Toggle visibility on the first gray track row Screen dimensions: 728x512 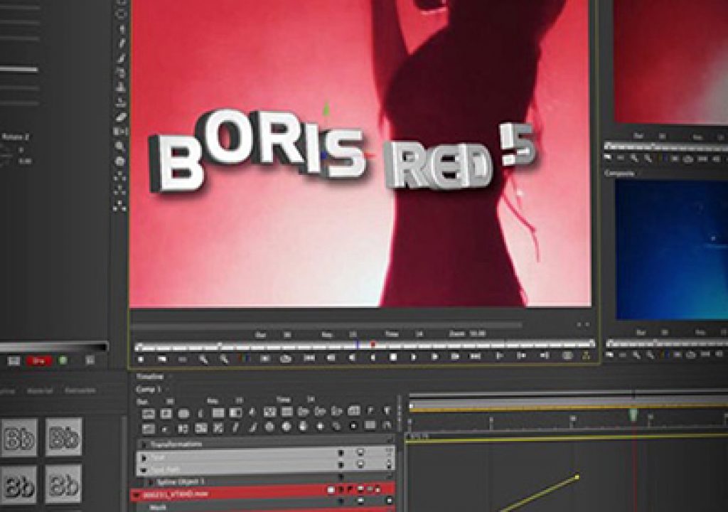pos(360,452)
